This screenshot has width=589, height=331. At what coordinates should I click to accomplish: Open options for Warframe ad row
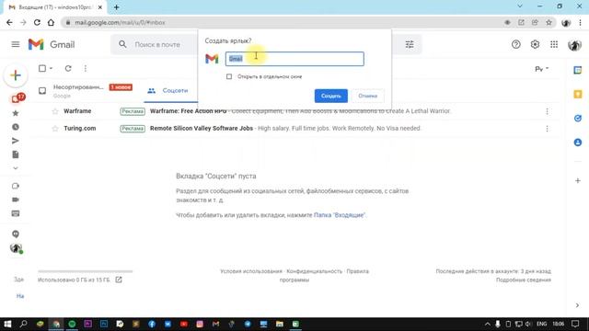(x=547, y=111)
